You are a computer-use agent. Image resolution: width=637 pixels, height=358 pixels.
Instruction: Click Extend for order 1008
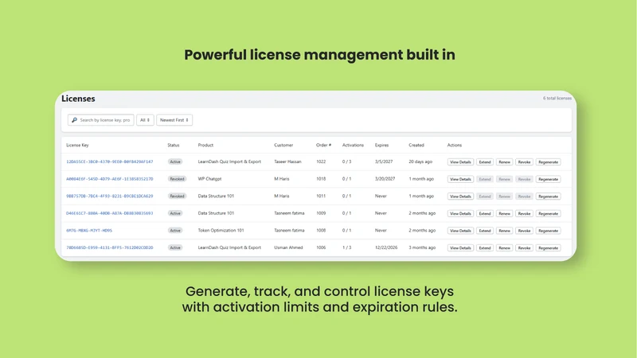[x=485, y=231]
